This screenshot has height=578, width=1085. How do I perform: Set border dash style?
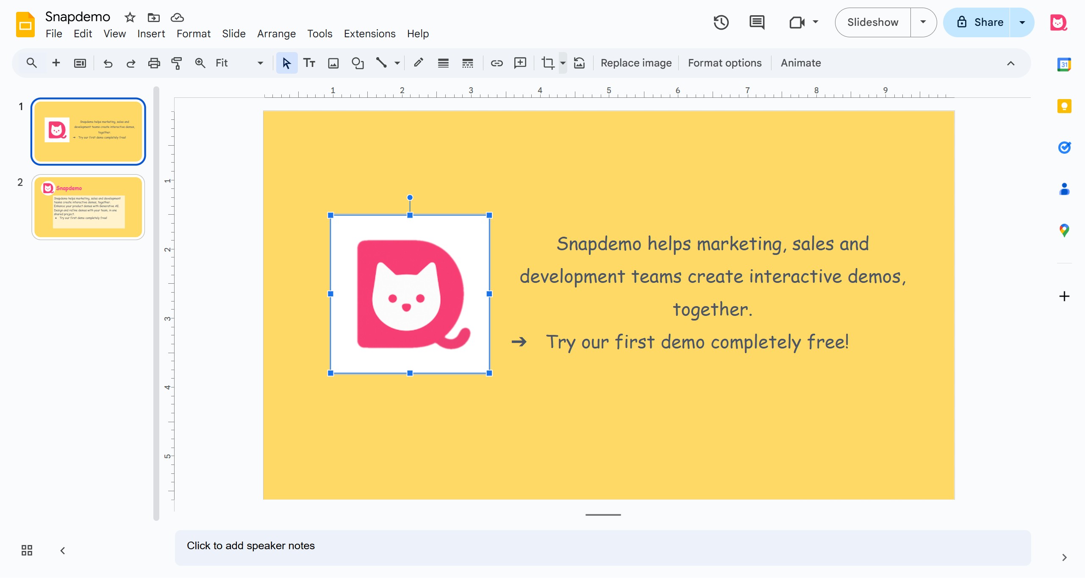click(x=467, y=63)
